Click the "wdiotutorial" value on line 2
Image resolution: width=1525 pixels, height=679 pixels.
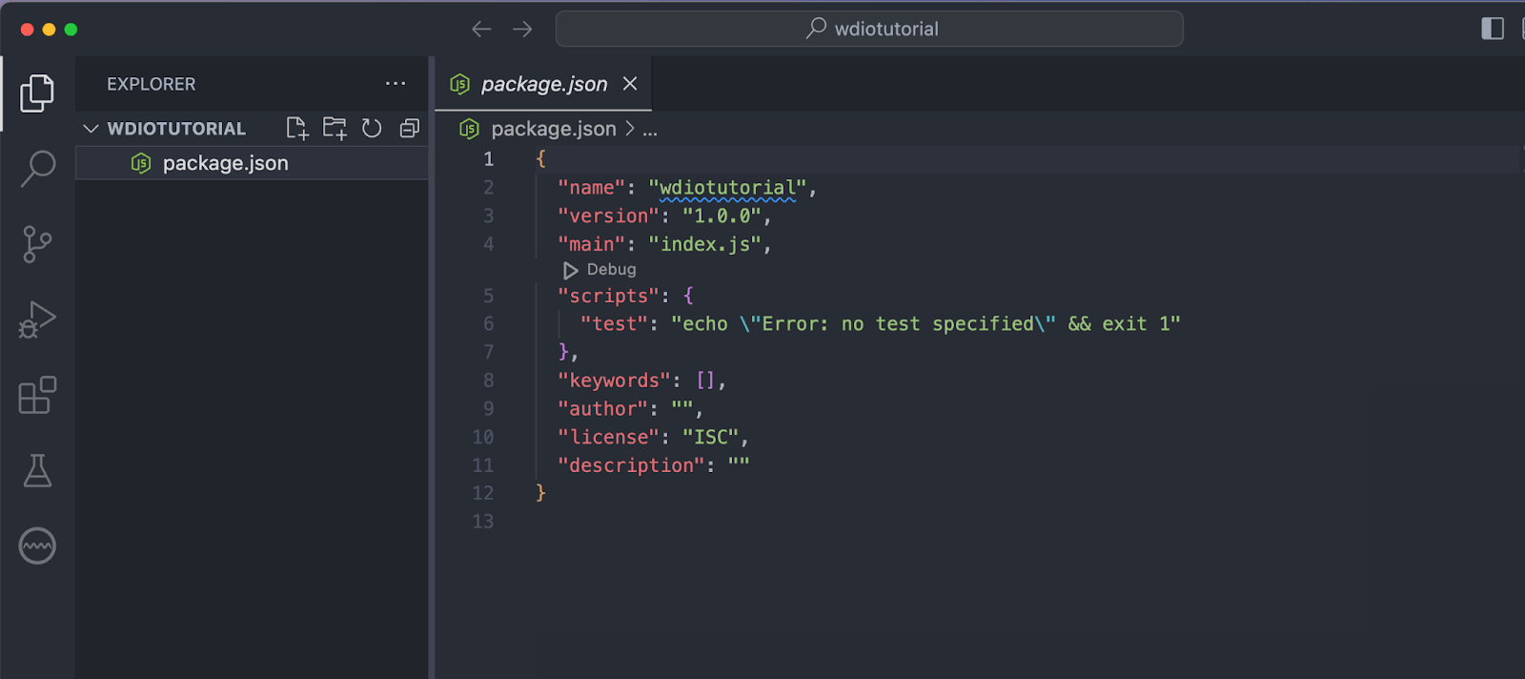727,188
